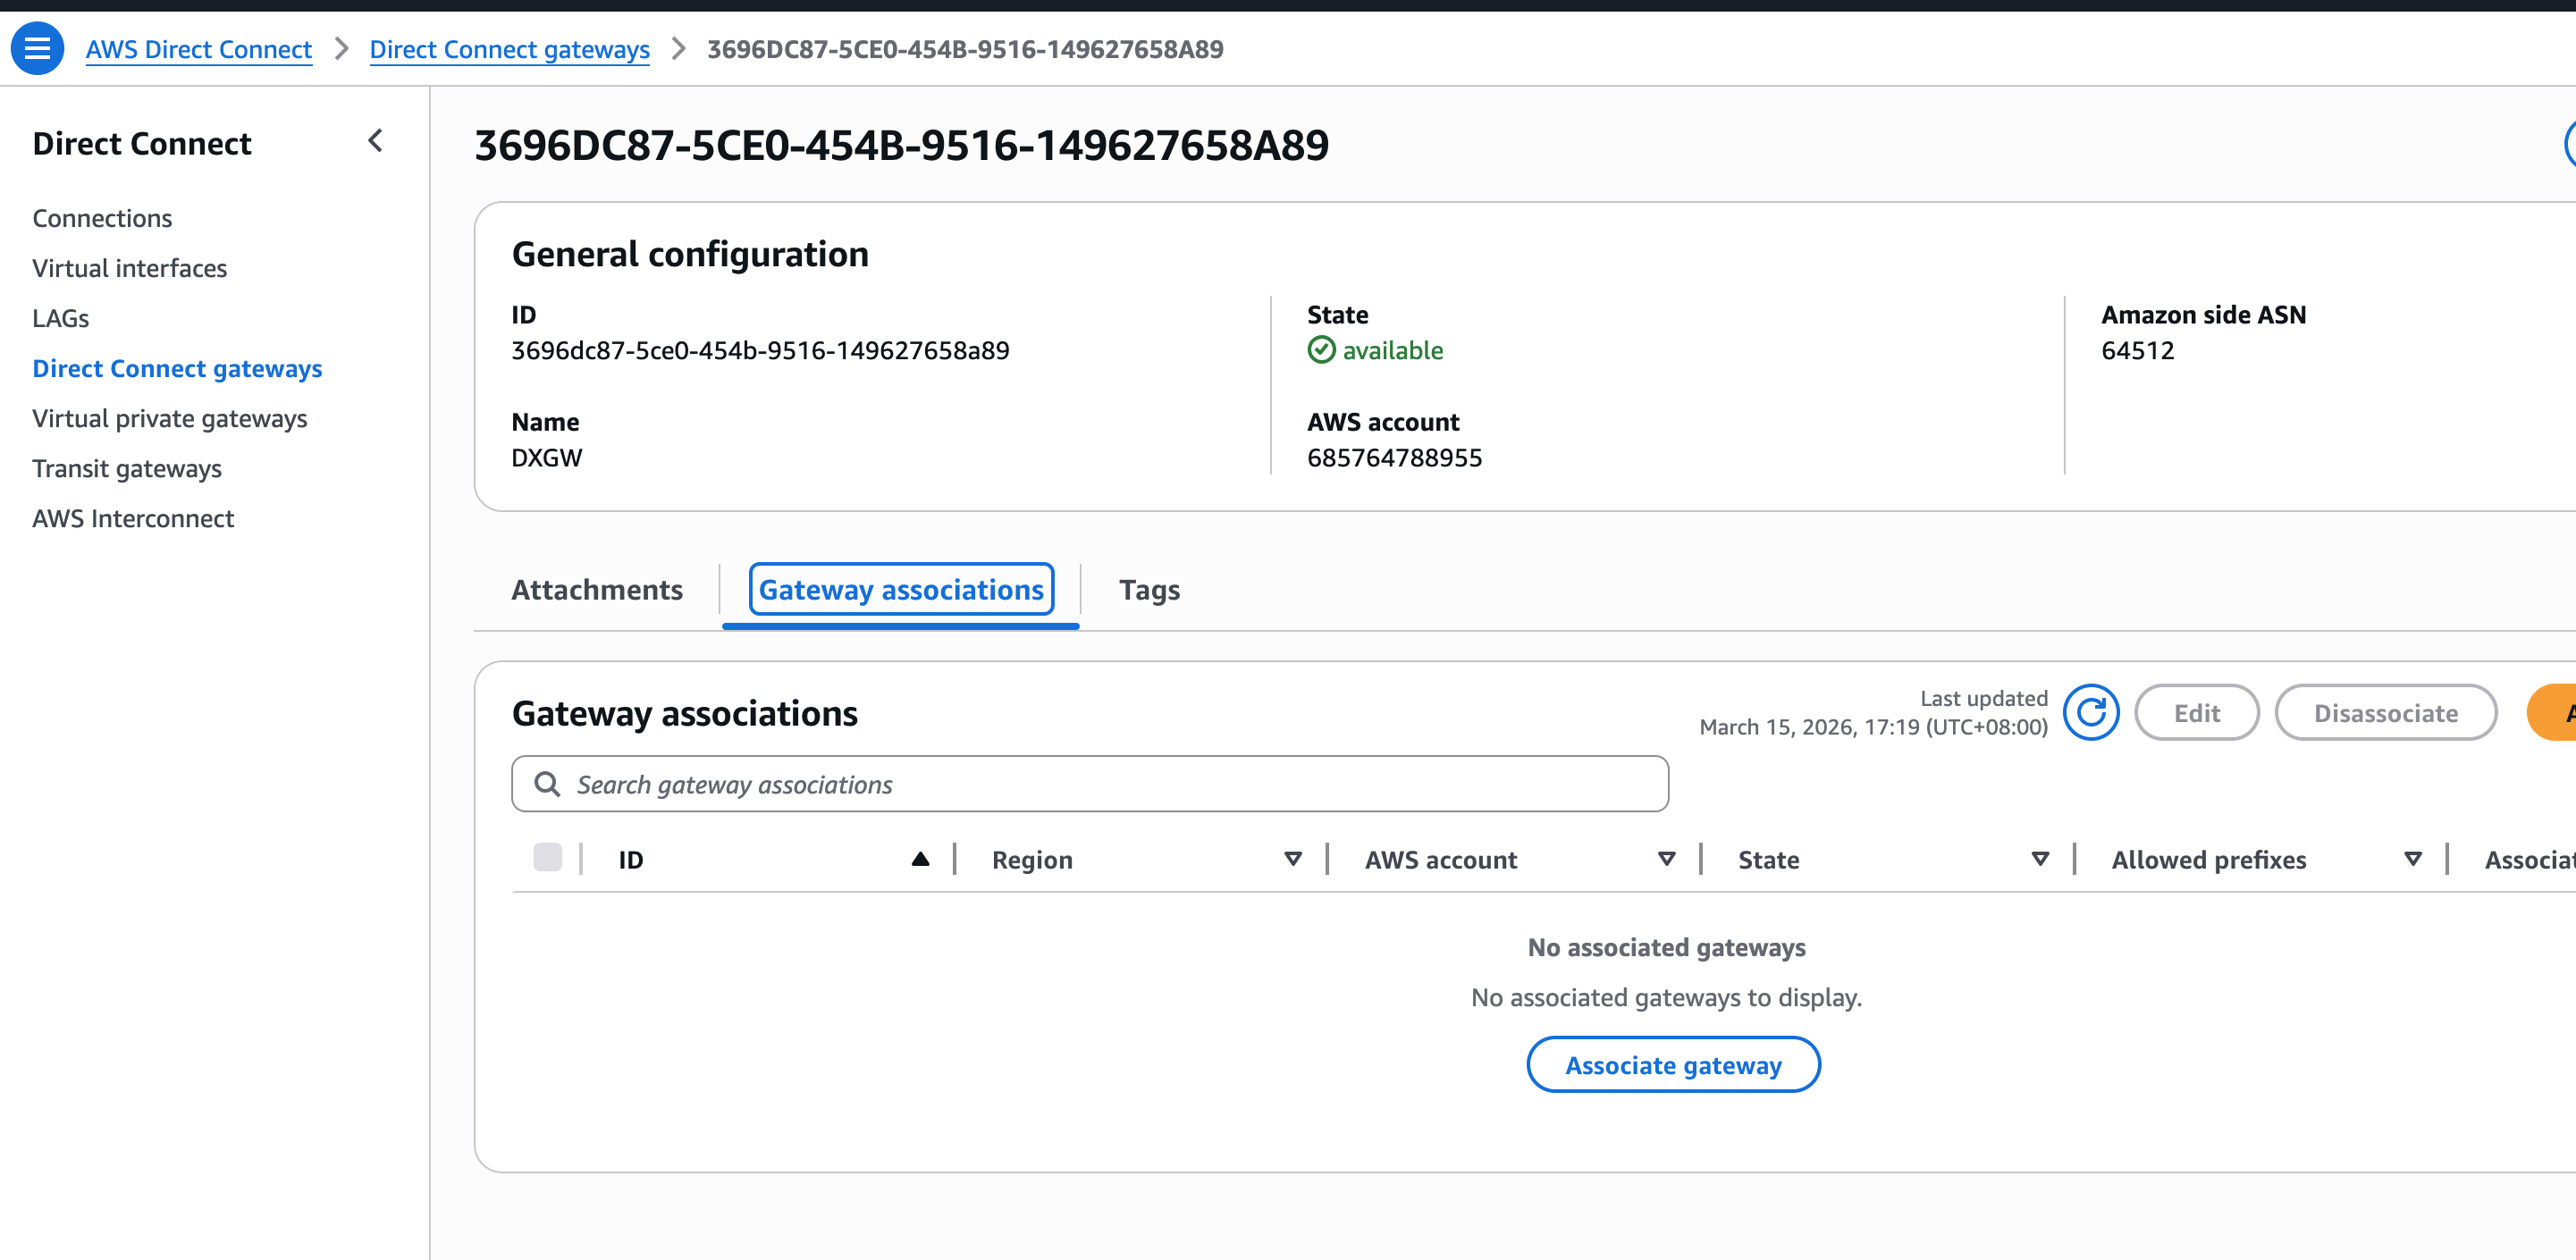Sort by Allowed prefixes column arrow
The height and width of the screenshot is (1260, 2576).
[2412, 859]
